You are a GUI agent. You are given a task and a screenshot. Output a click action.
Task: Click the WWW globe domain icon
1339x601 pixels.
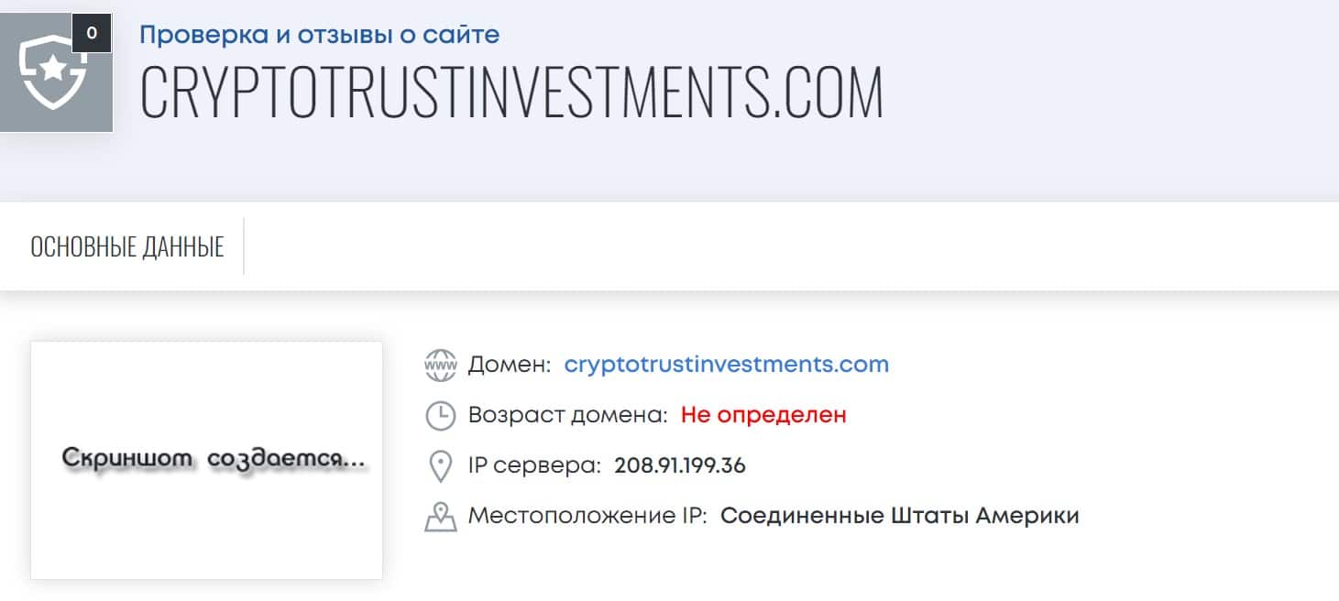click(441, 365)
